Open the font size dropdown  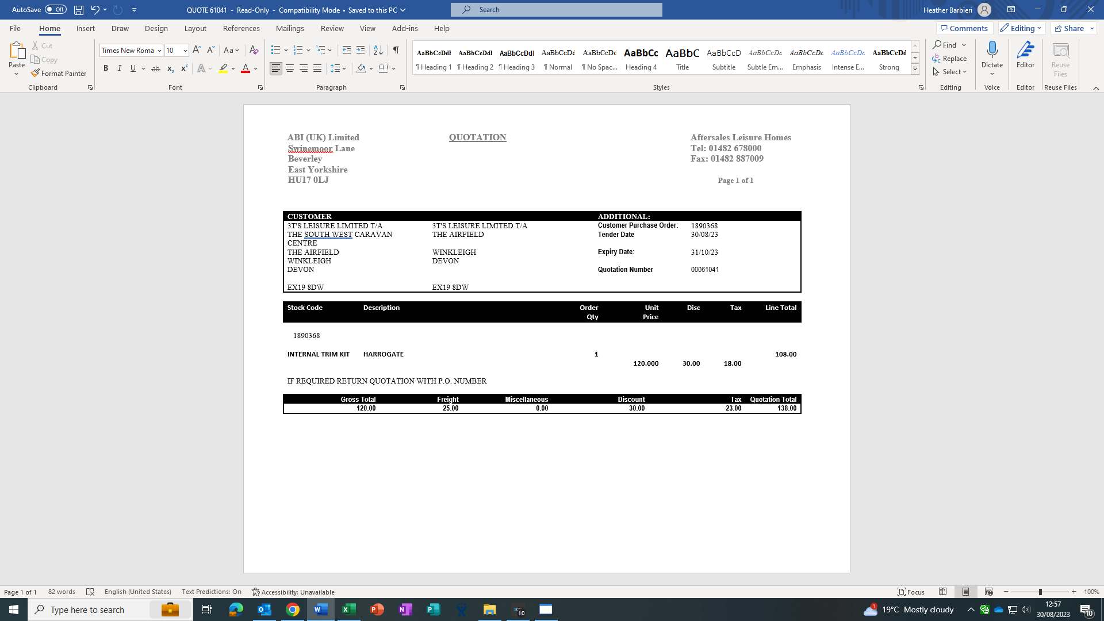[185, 51]
